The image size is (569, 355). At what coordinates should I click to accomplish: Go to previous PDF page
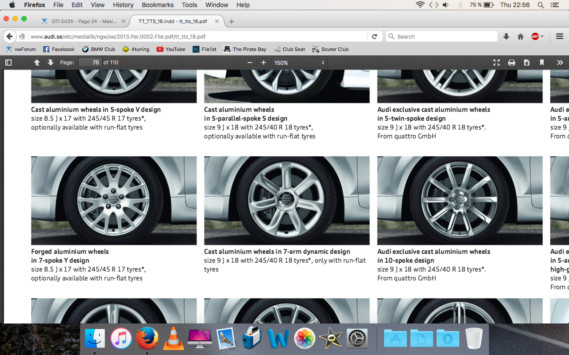pyautogui.click(x=37, y=63)
